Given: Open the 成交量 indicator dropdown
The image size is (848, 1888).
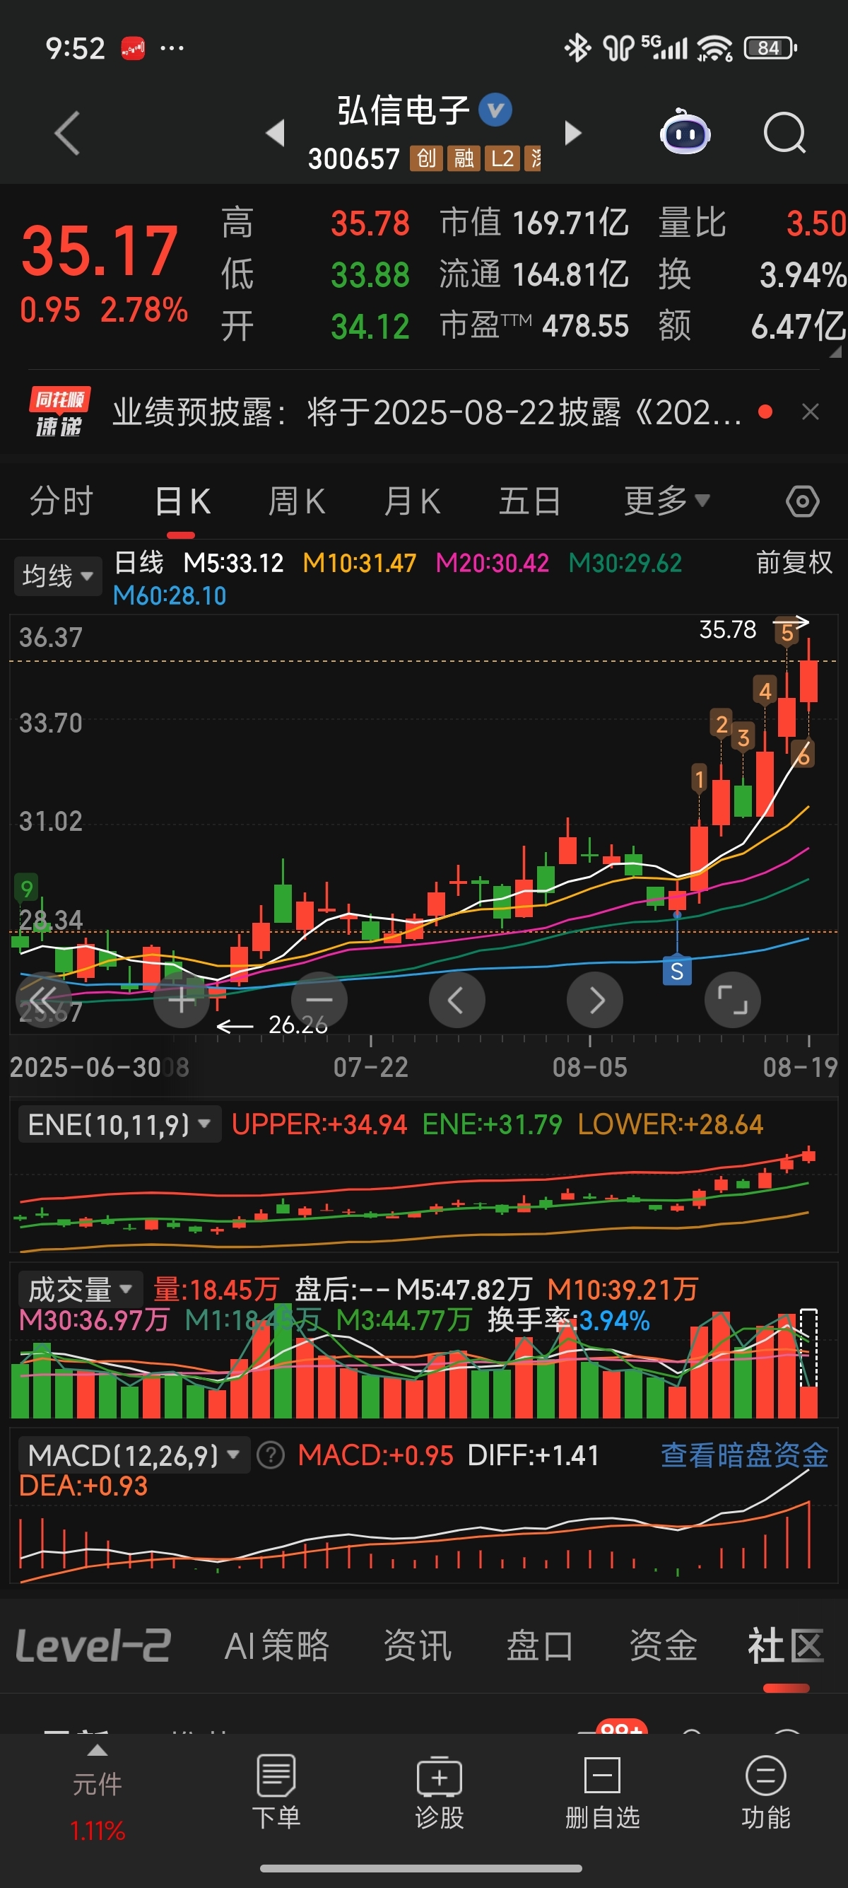Looking at the screenshot, I should [79, 1289].
